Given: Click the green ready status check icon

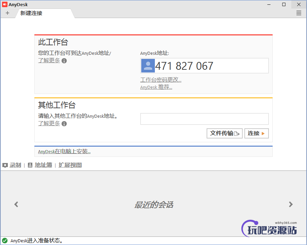Looking at the screenshot, I should click(x=5, y=241).
